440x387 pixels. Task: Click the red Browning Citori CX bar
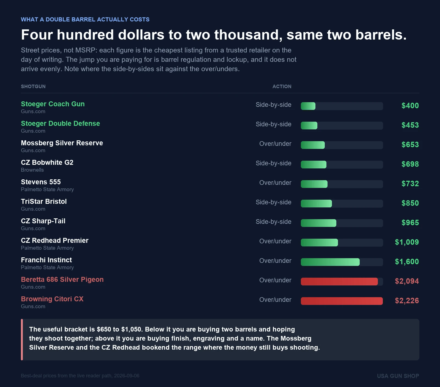(342, 301)
